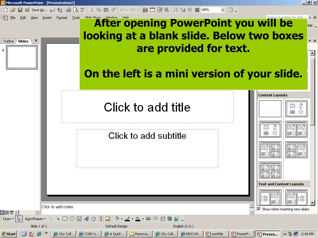Click the notes area to add notes
318x238 pixels.
pyautogui.click(x=145, y=209)
